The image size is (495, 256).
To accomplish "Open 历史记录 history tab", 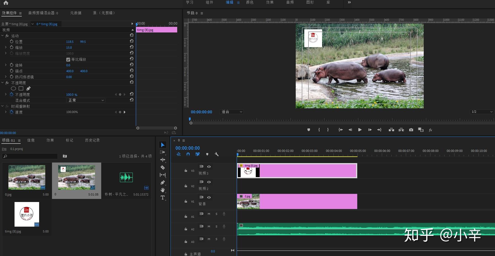I will 92,140.
